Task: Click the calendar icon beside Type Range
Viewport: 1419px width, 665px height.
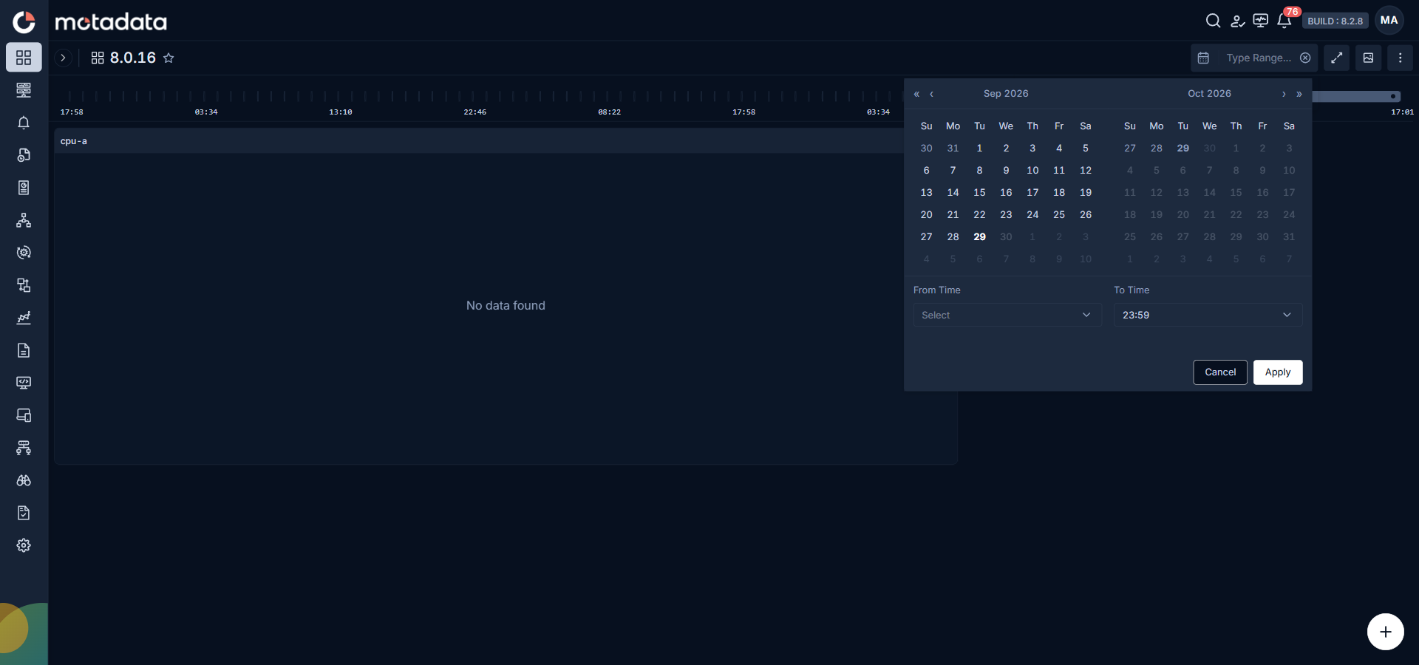Action: pos(1203,58)
